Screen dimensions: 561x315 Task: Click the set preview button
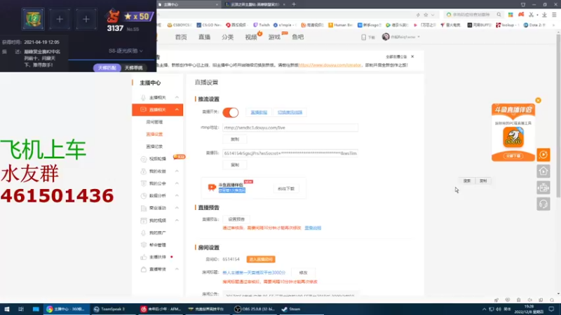click(236, 219)
